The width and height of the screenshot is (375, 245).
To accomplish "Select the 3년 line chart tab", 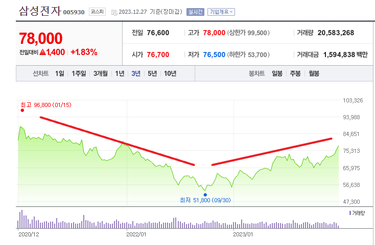I will (136, 73).
